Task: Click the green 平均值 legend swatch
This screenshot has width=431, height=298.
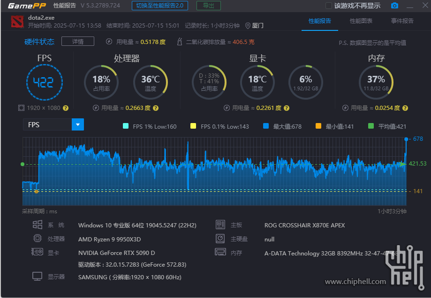Action: point(371,126)
